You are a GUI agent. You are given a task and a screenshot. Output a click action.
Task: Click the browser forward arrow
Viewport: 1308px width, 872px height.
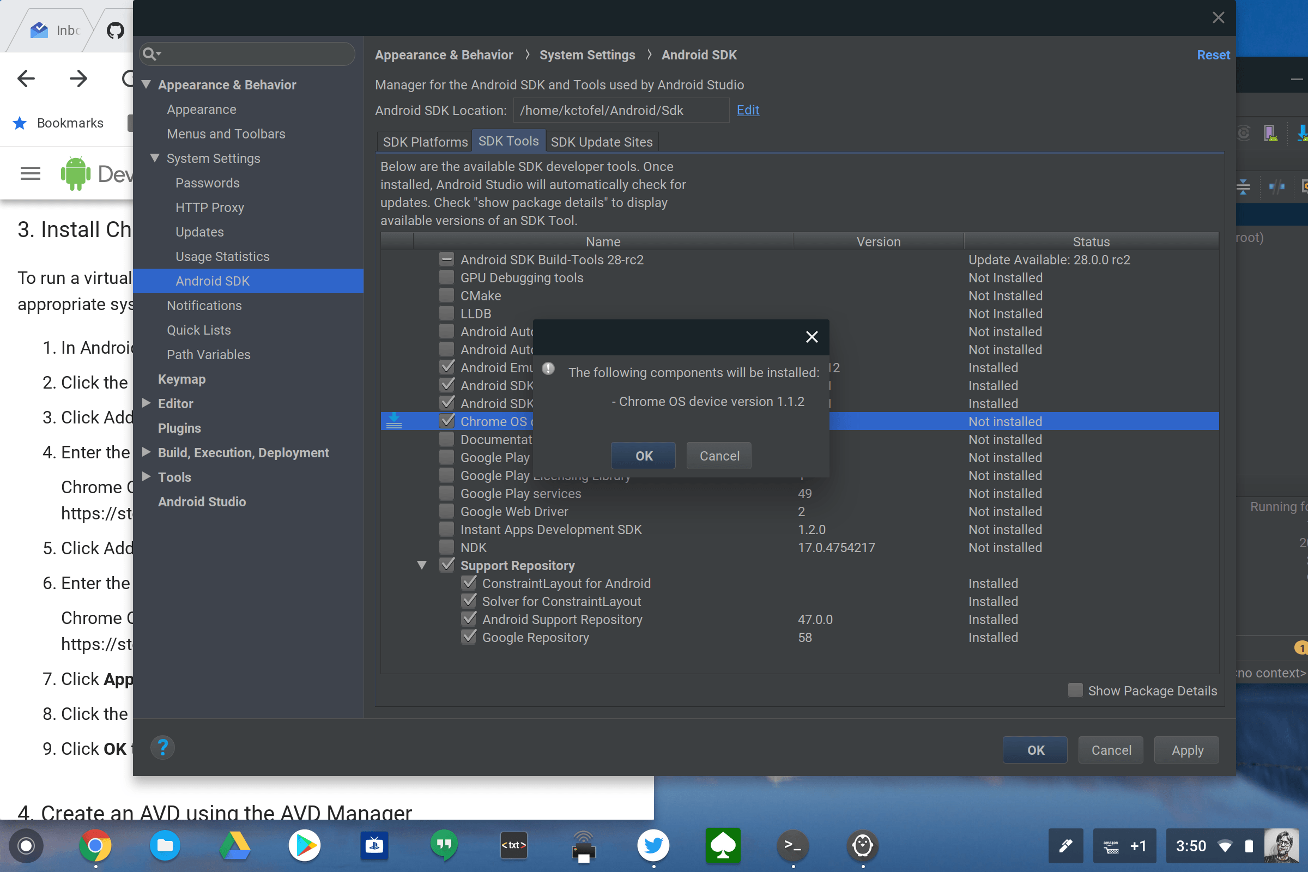78,78
